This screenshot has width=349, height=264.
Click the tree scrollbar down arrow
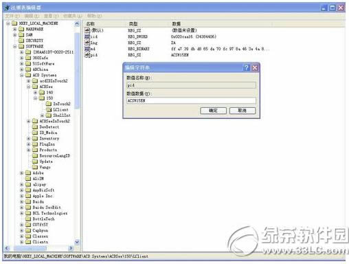pyautogui.click(x=77, y=242)
